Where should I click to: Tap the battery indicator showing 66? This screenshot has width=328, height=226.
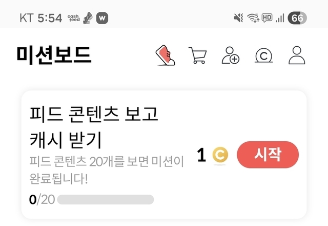tap(298, 18)
